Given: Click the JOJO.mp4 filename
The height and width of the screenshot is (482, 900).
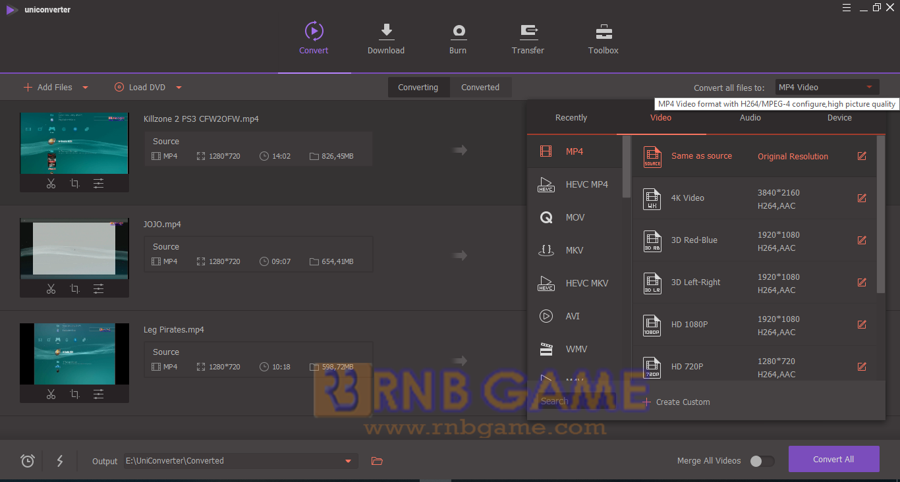Looking at the screenshot, I should [x=162, y=225].
